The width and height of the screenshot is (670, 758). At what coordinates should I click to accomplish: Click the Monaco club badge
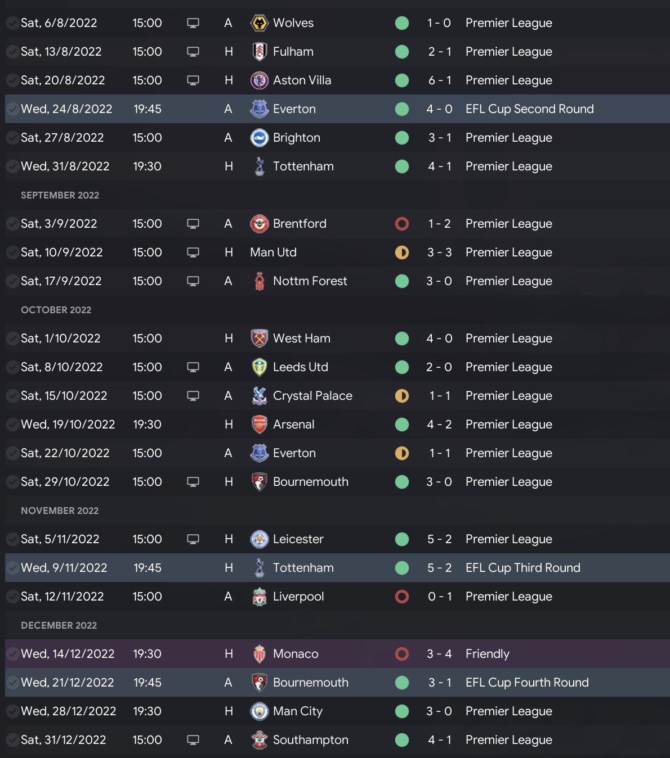[x=259, y=654]
